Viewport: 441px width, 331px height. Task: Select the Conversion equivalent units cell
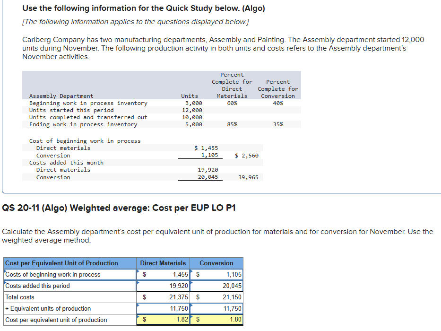216,309
